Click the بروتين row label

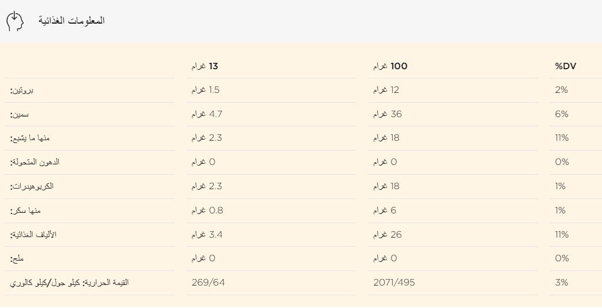pyautogui.click(x=22, y=91)
